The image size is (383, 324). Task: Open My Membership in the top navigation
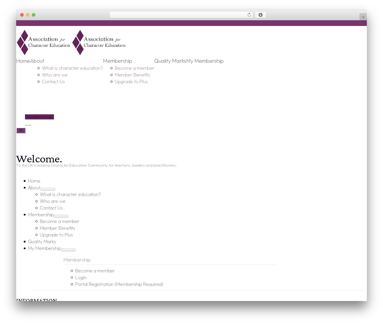pos(205,61)
